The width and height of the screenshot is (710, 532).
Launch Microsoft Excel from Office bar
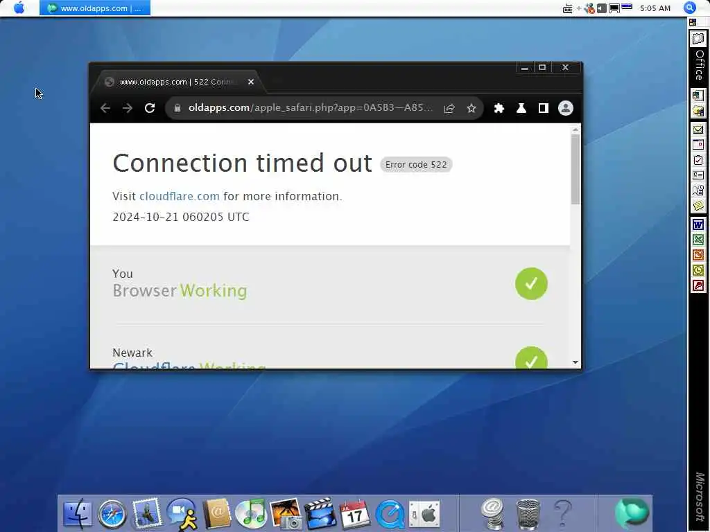[x=698, y=240]
